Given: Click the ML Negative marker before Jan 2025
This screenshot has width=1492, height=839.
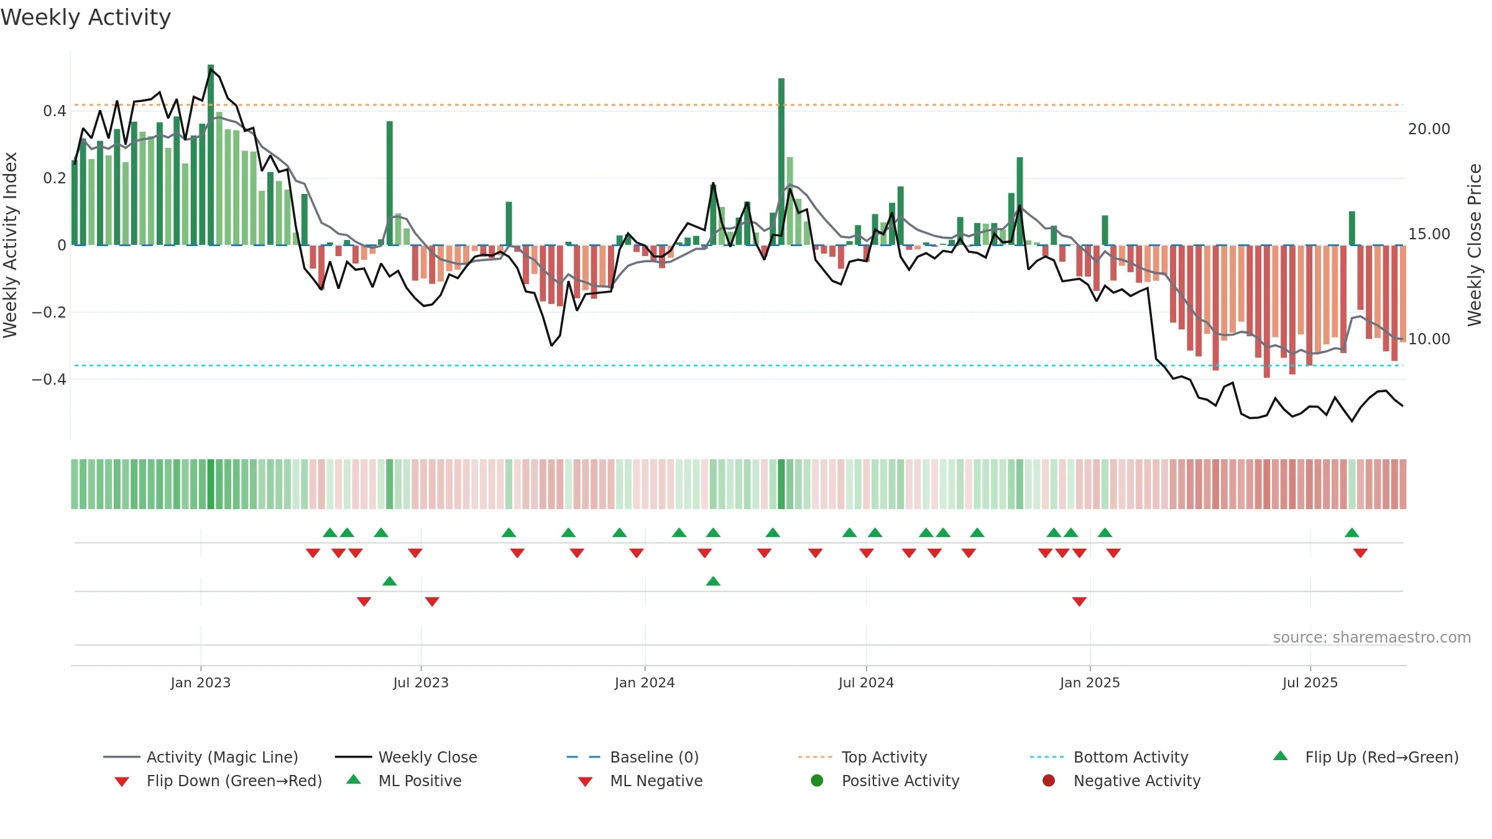Looking at the screenshot, I should click(x=1079, y=602).
